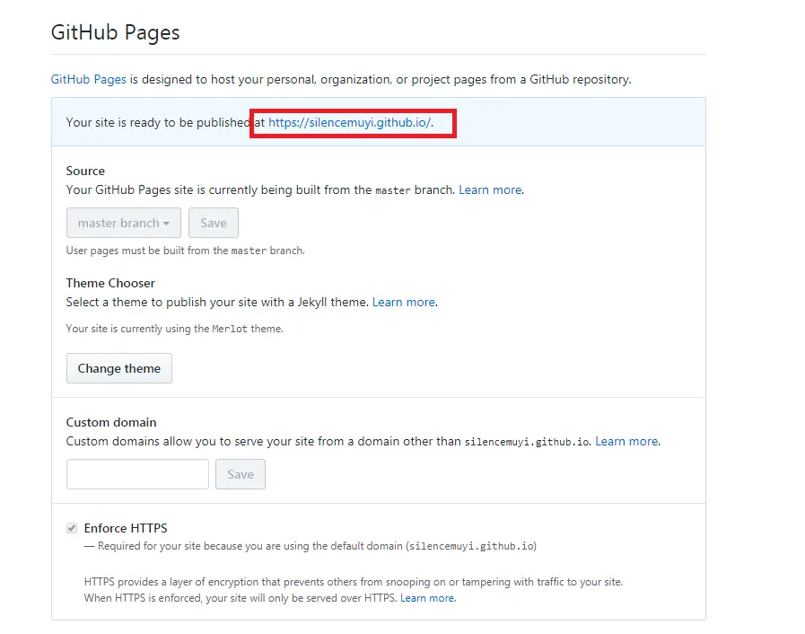
Task: Click 'User pages must be built from' note
Action: [186, 251]
